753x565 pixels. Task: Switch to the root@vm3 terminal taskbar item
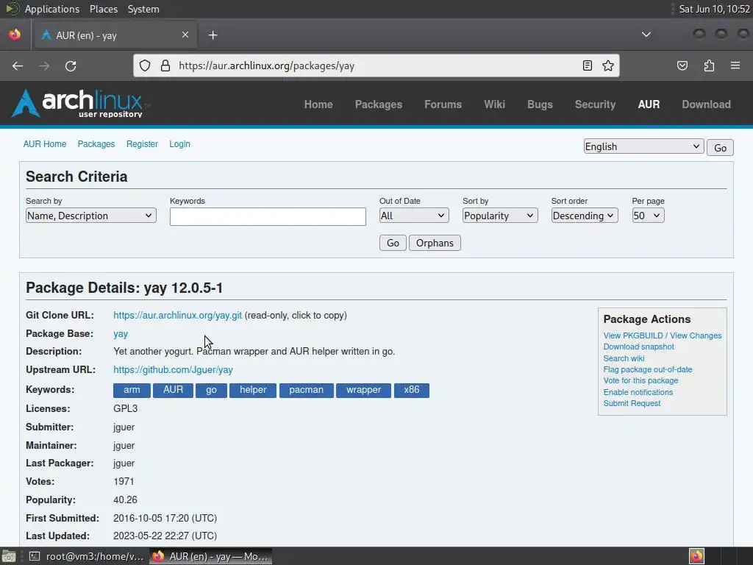point(85,556)
